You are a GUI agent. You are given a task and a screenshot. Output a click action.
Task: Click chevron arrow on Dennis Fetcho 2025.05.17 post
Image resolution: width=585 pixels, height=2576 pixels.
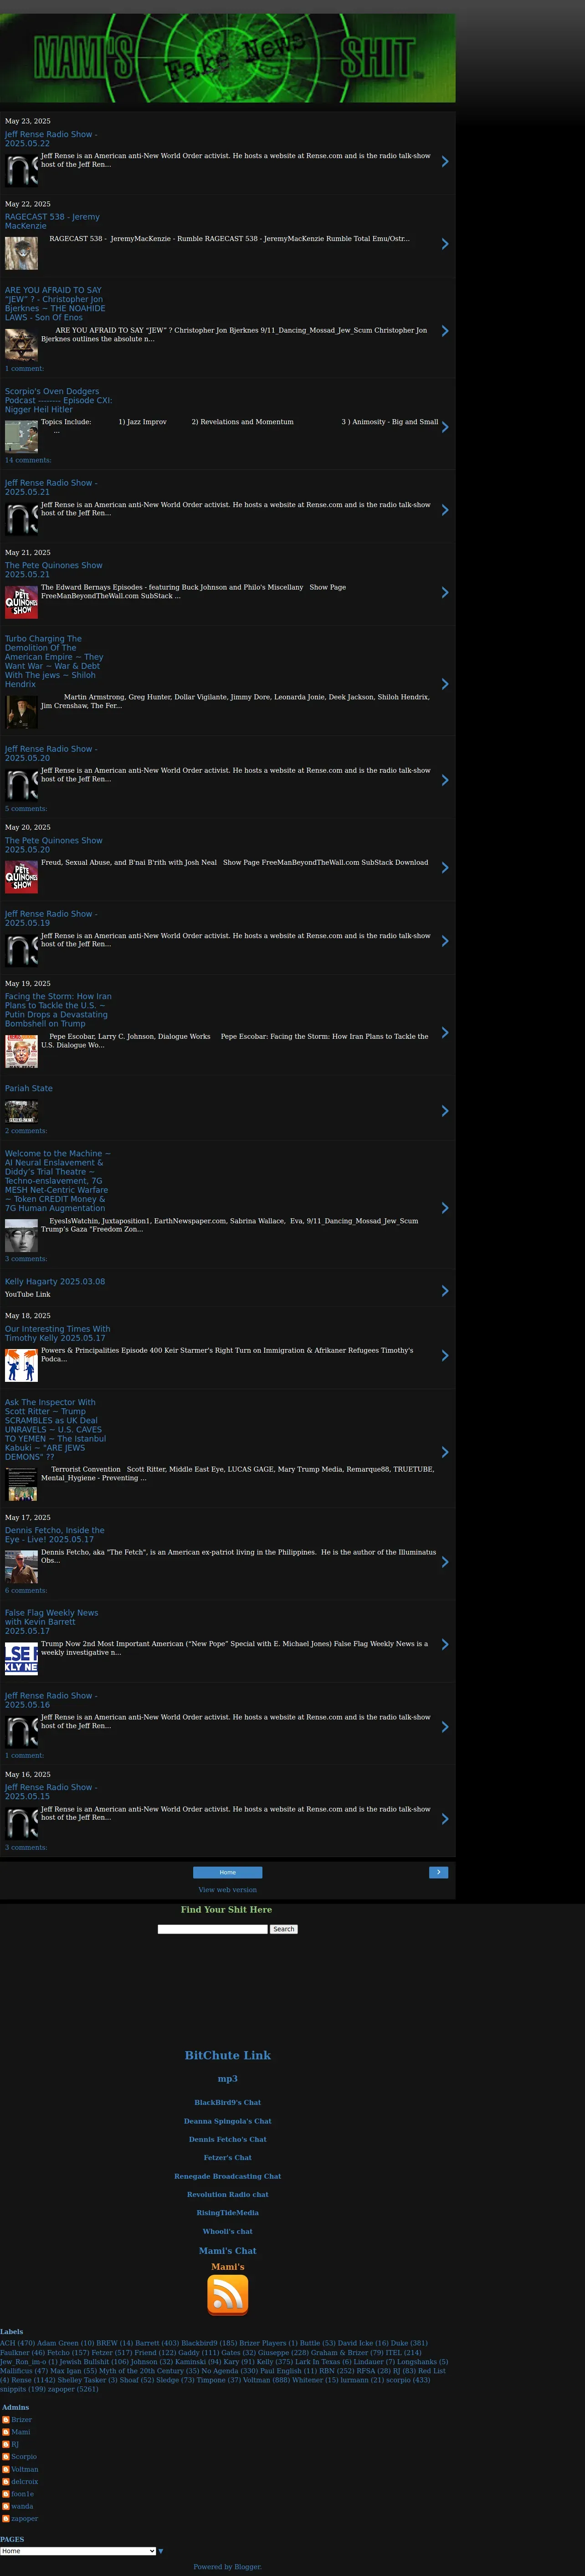coord(445,1562)
